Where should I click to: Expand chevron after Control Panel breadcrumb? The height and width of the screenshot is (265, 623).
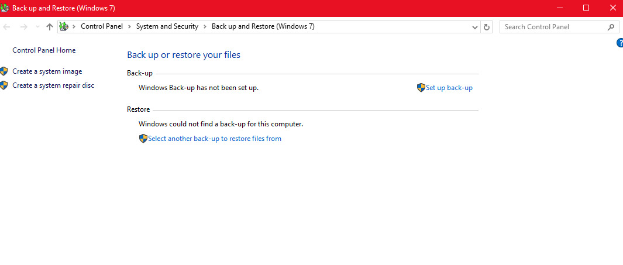click(129, 27)
